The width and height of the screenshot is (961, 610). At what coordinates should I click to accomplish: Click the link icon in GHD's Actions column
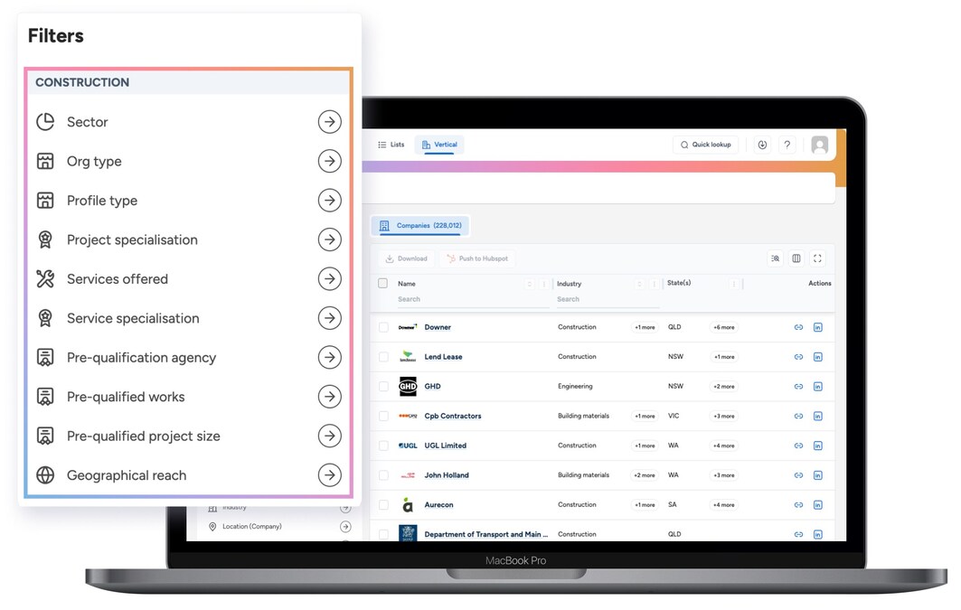coord(798,386)
